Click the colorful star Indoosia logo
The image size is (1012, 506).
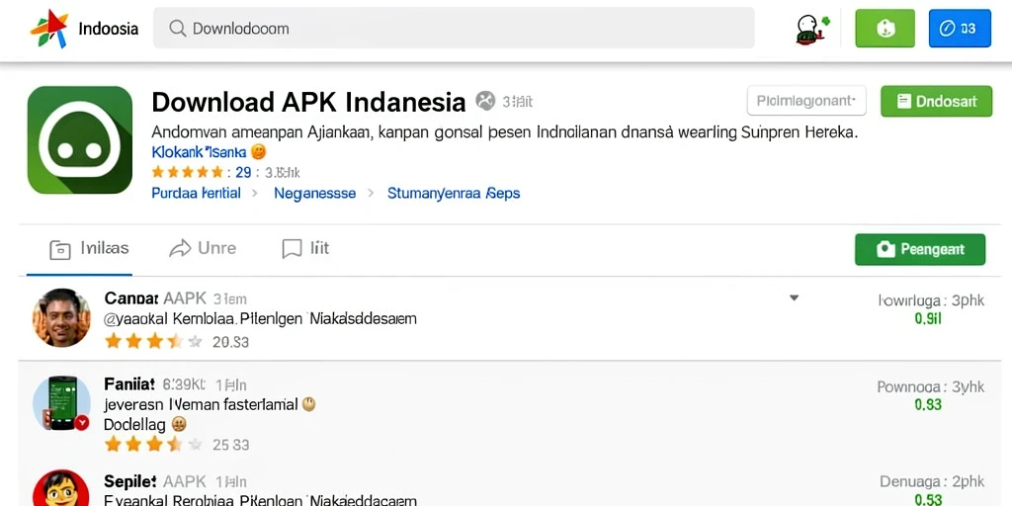(49, 29)
